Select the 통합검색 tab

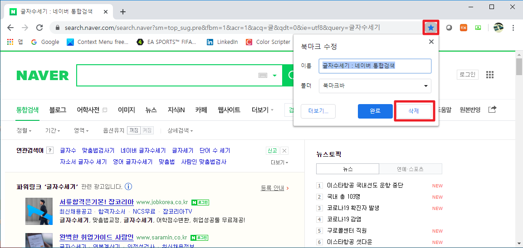pos(27,110)
